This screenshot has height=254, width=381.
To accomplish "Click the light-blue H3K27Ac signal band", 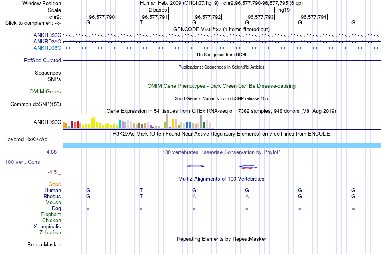I will (x=221, y=146).
